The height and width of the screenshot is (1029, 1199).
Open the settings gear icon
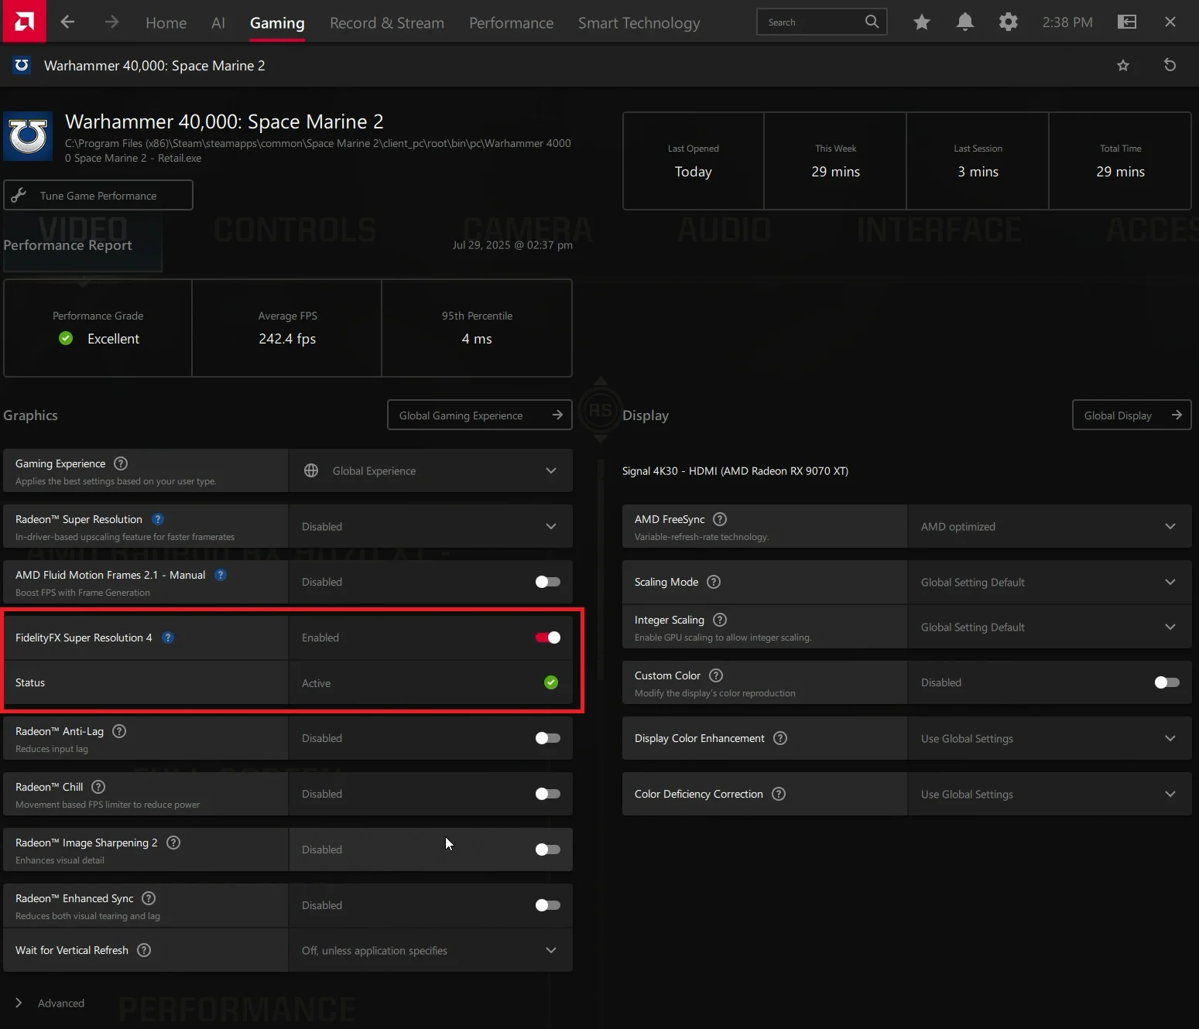[x=1008, y=22]
